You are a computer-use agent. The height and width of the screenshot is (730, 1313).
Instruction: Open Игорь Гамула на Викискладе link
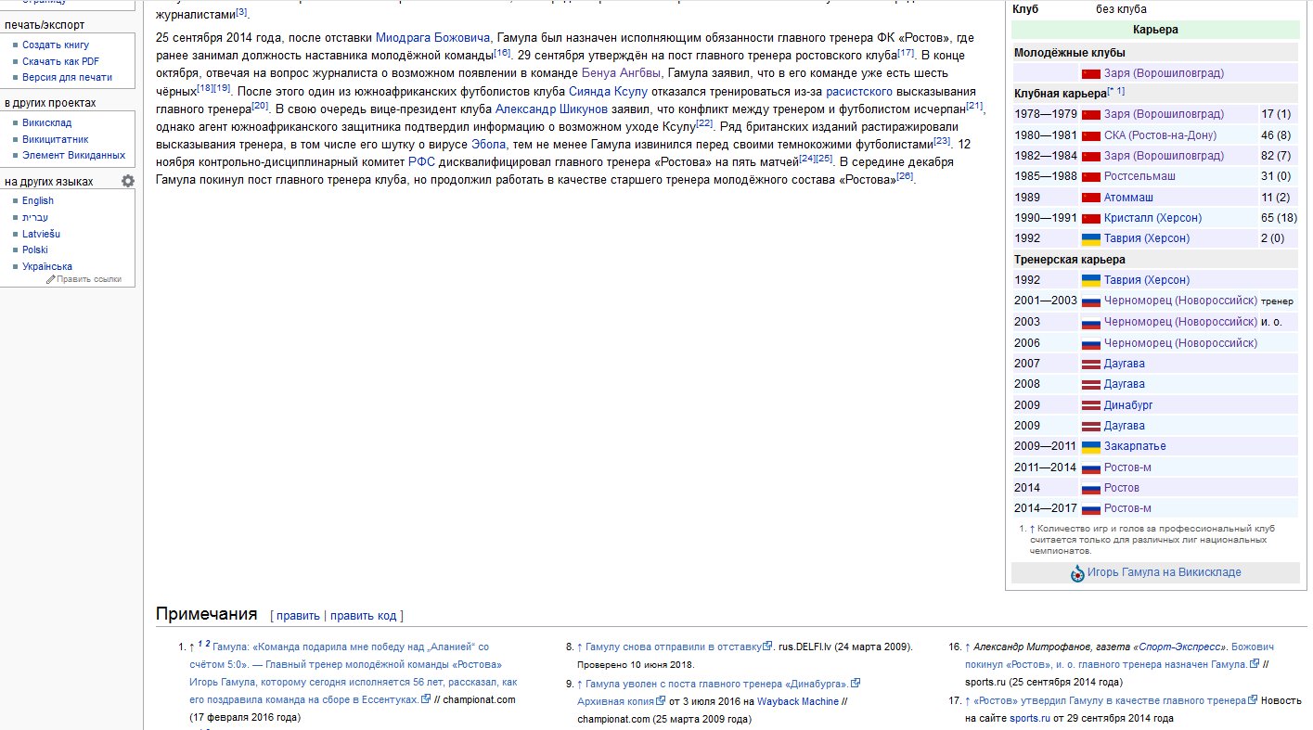click(x=1165, y=573)
